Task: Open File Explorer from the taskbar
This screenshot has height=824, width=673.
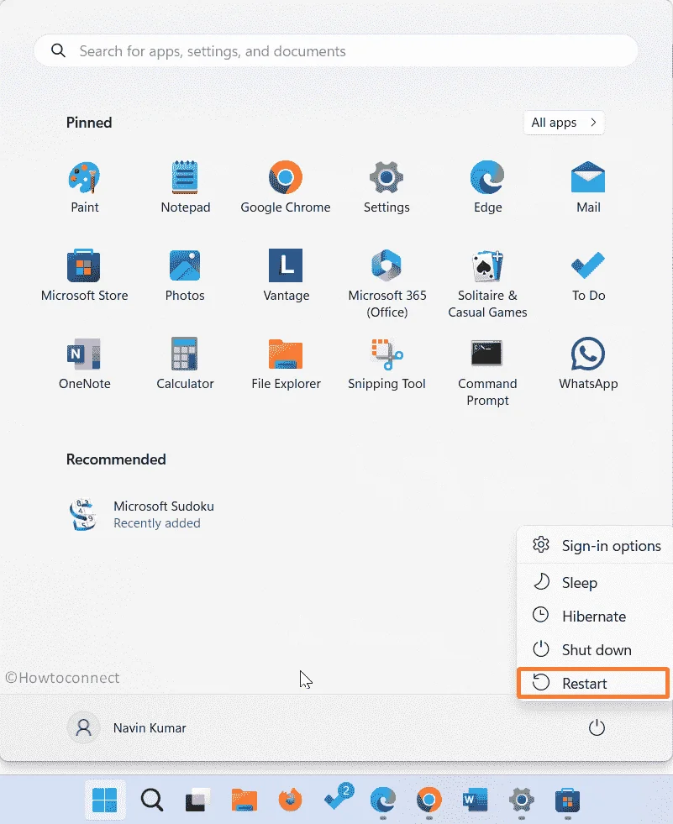Action: tap(244, 800)
